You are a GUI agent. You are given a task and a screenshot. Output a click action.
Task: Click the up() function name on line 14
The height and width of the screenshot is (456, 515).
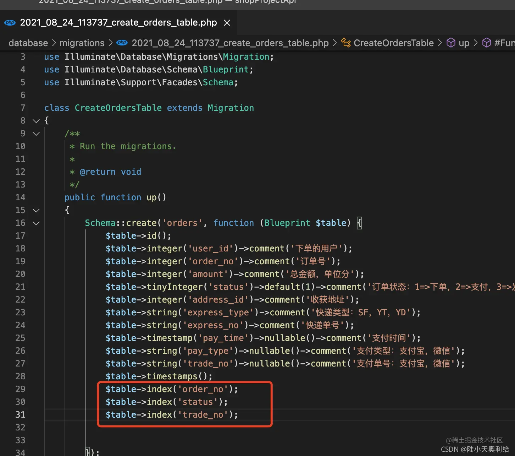156,197
